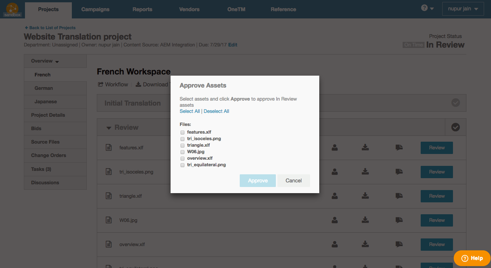Viewport: 491px width, 268px height.
Task: Click the Initial Translation checkmark icon
Action: (456, 103)
